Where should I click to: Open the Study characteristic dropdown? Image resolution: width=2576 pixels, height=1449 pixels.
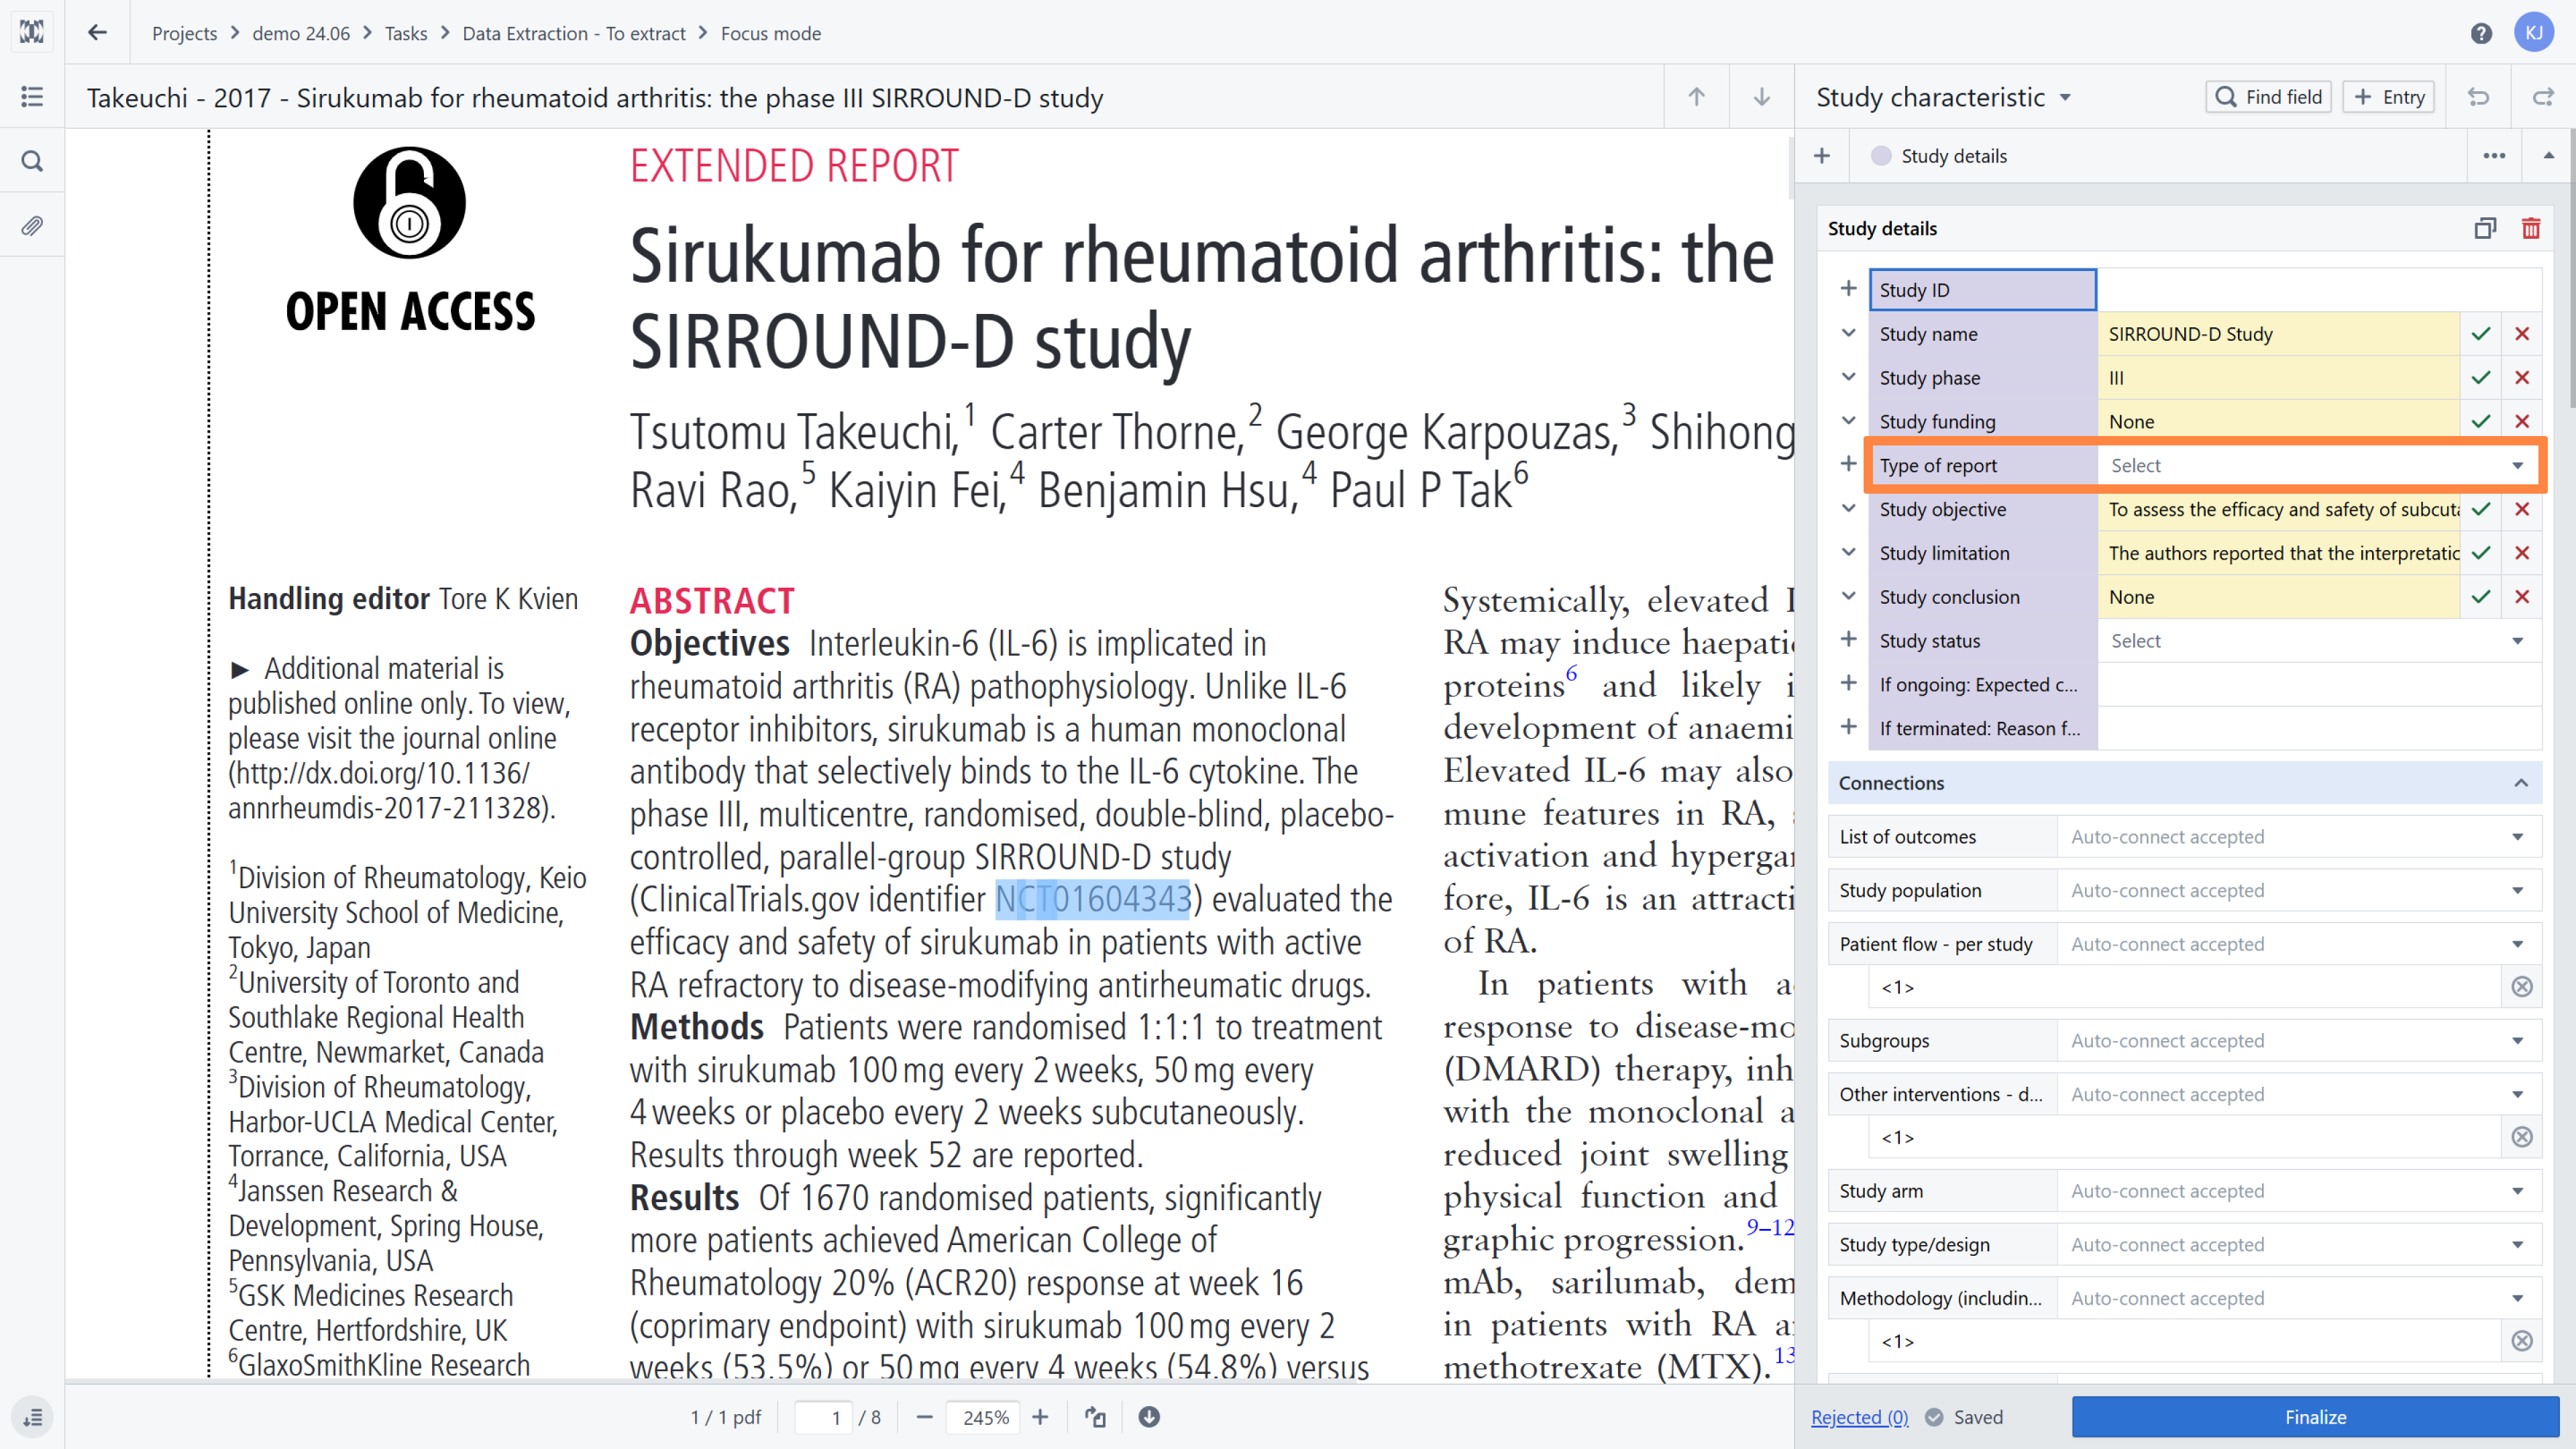pyautogui.click(x=1943, y=97)
